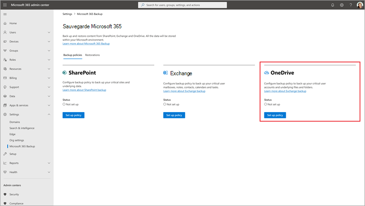Open the user profile avatar

click(x=360, y=5)
